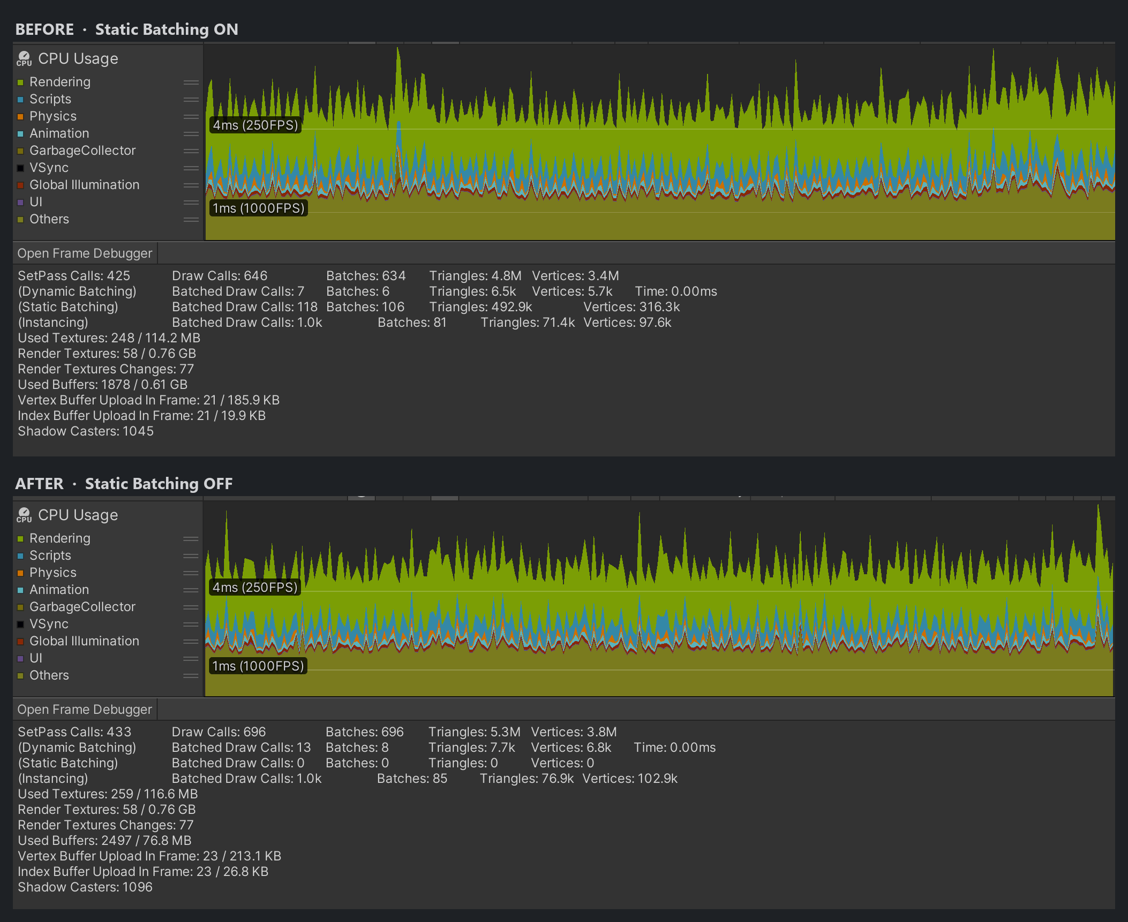The width and height of the screenshot is (1128, 922).
Task: Click 'Used Buffers: 1878 / 0.61 GB' line
Action: click(103, 385)
